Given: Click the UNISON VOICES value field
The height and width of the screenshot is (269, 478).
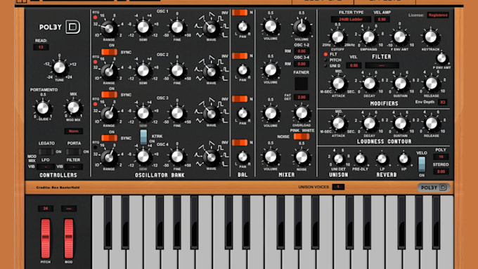Looking at the screenshot, I should (338, 187).
